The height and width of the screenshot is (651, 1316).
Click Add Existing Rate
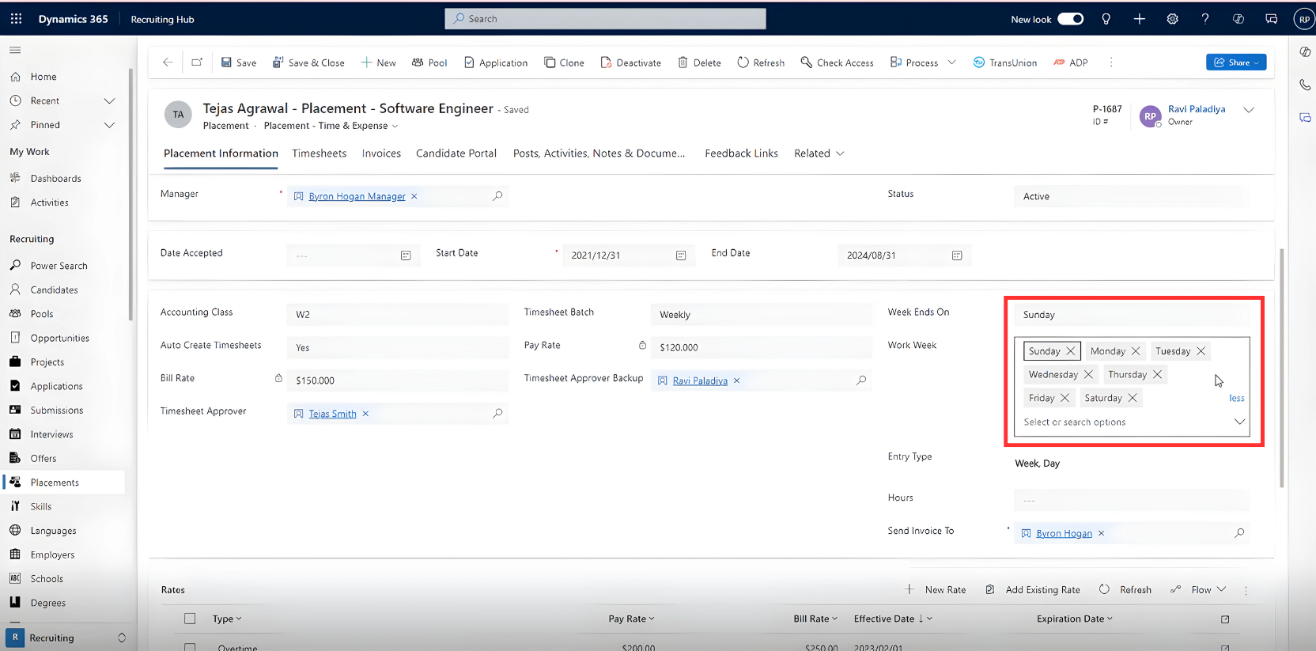coord(1033,590)
